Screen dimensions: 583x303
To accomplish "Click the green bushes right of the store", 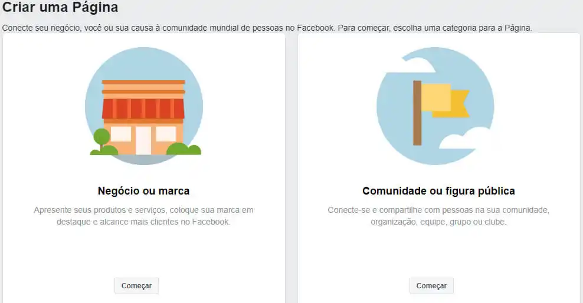I will point(184,149).
